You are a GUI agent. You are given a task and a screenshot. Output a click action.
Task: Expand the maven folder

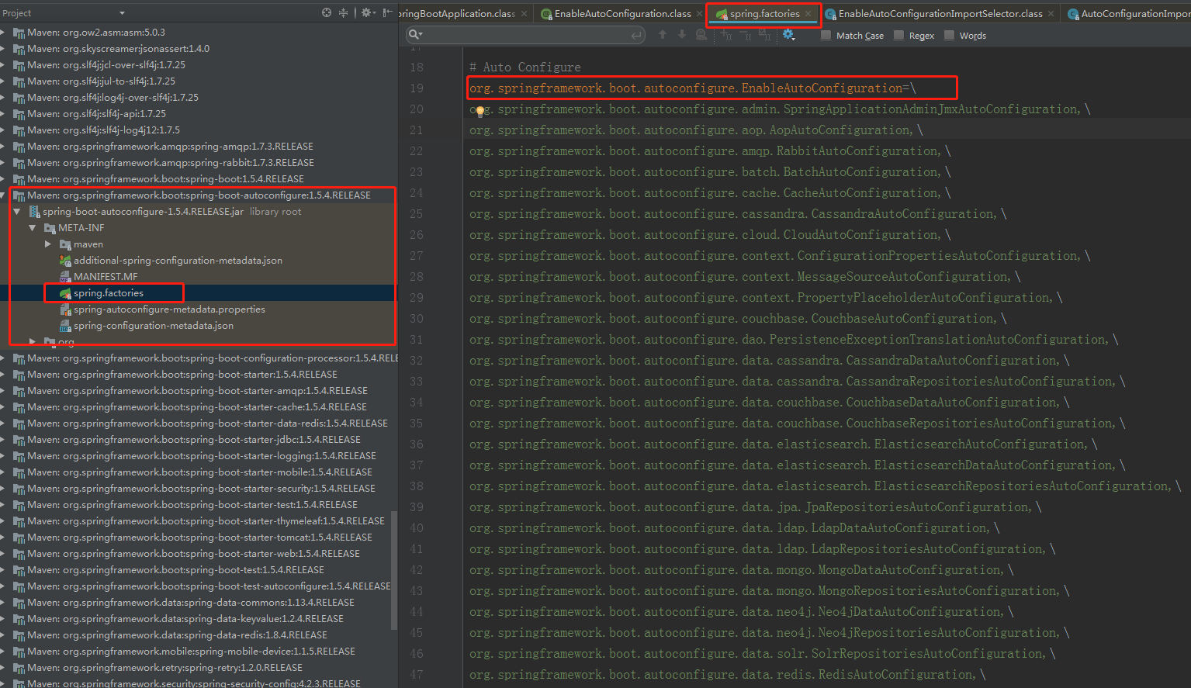click(48, 244)
